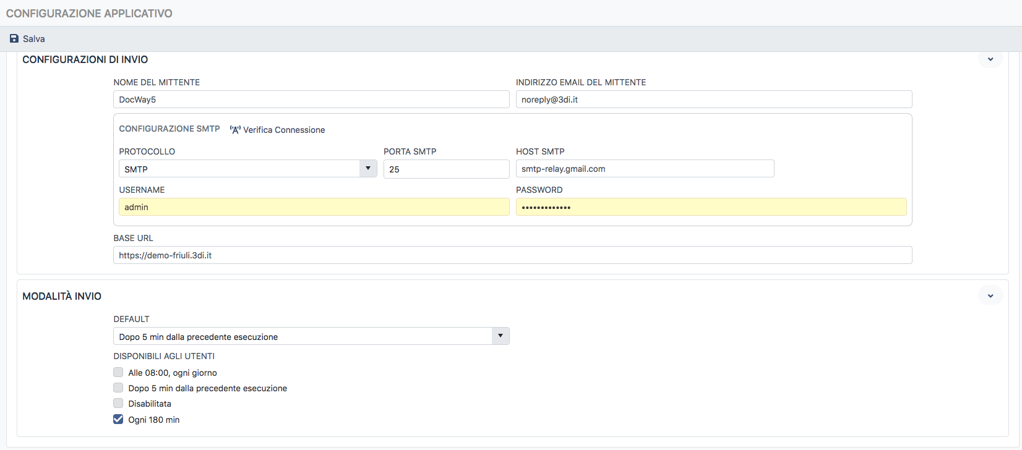1022x450 pixels.
Task: Check 'Dopo 5 min dalla precedente esecuzione' option
Action: coord(118,388)
